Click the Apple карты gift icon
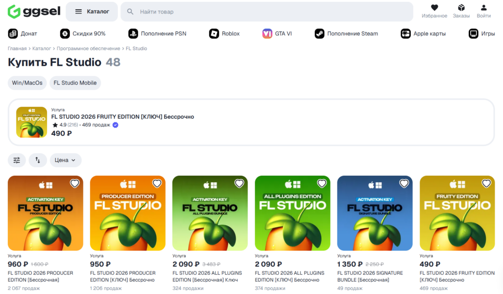Viewport: 503px width, 294px height. tap(405, 33)
